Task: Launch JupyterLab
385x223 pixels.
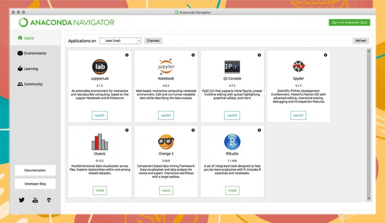Action: coord(99,115)
